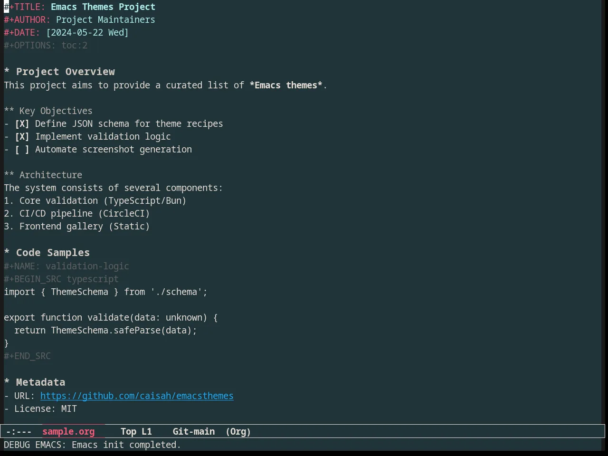Toggle the checked box for Define JSON schema

22,124
